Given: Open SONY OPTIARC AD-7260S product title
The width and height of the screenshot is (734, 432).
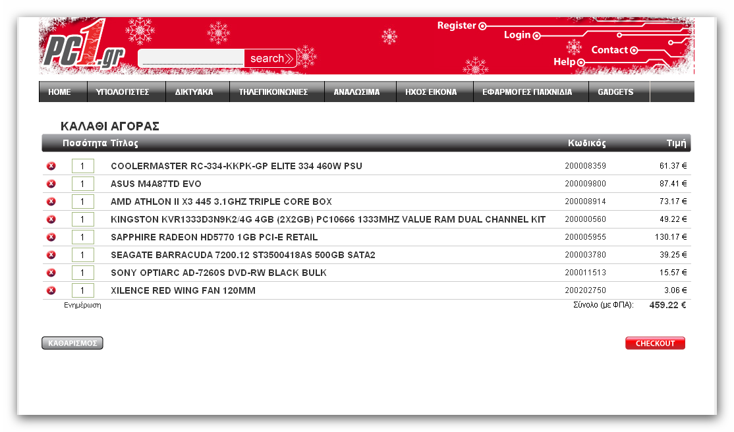Looking at the screenshot, I should click(x=219, y=273).
